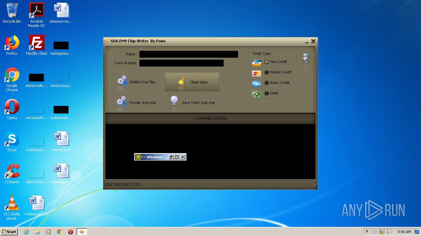
Task: Click the COMMANDS SCREEN header bar
Action: point(210,118)
